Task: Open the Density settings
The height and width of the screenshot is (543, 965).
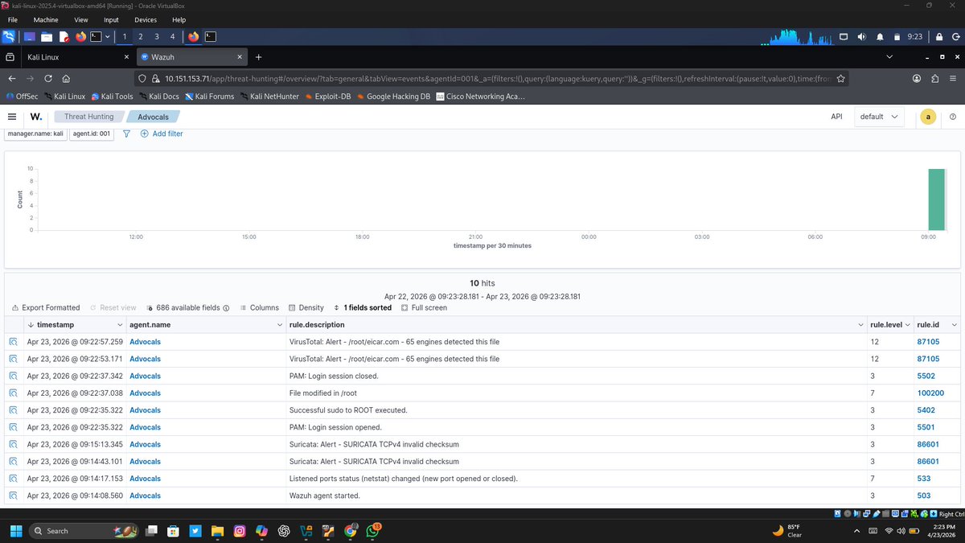Action: pos(306,307)
